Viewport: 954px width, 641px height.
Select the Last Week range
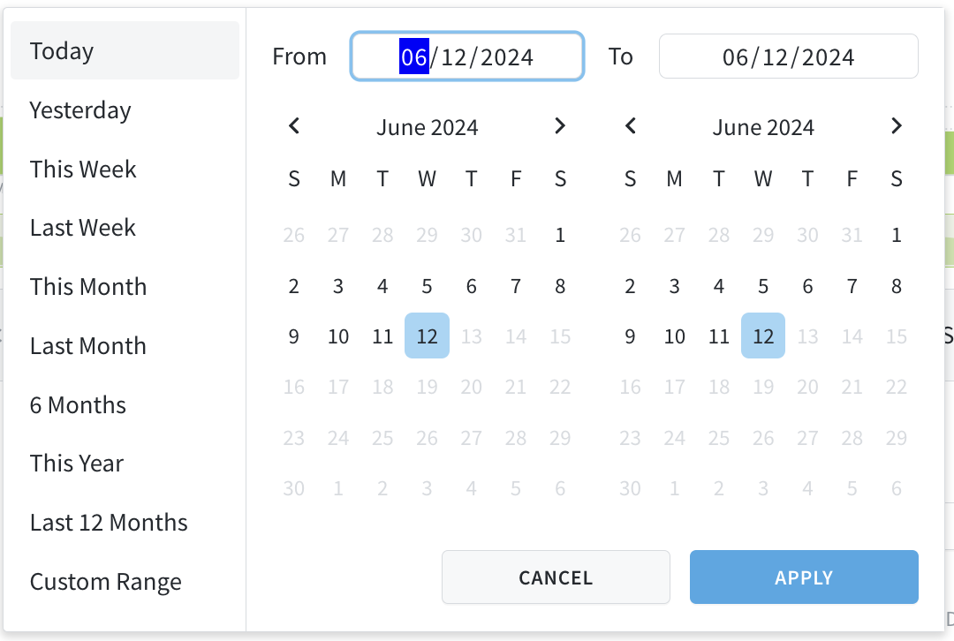point(82,227)
